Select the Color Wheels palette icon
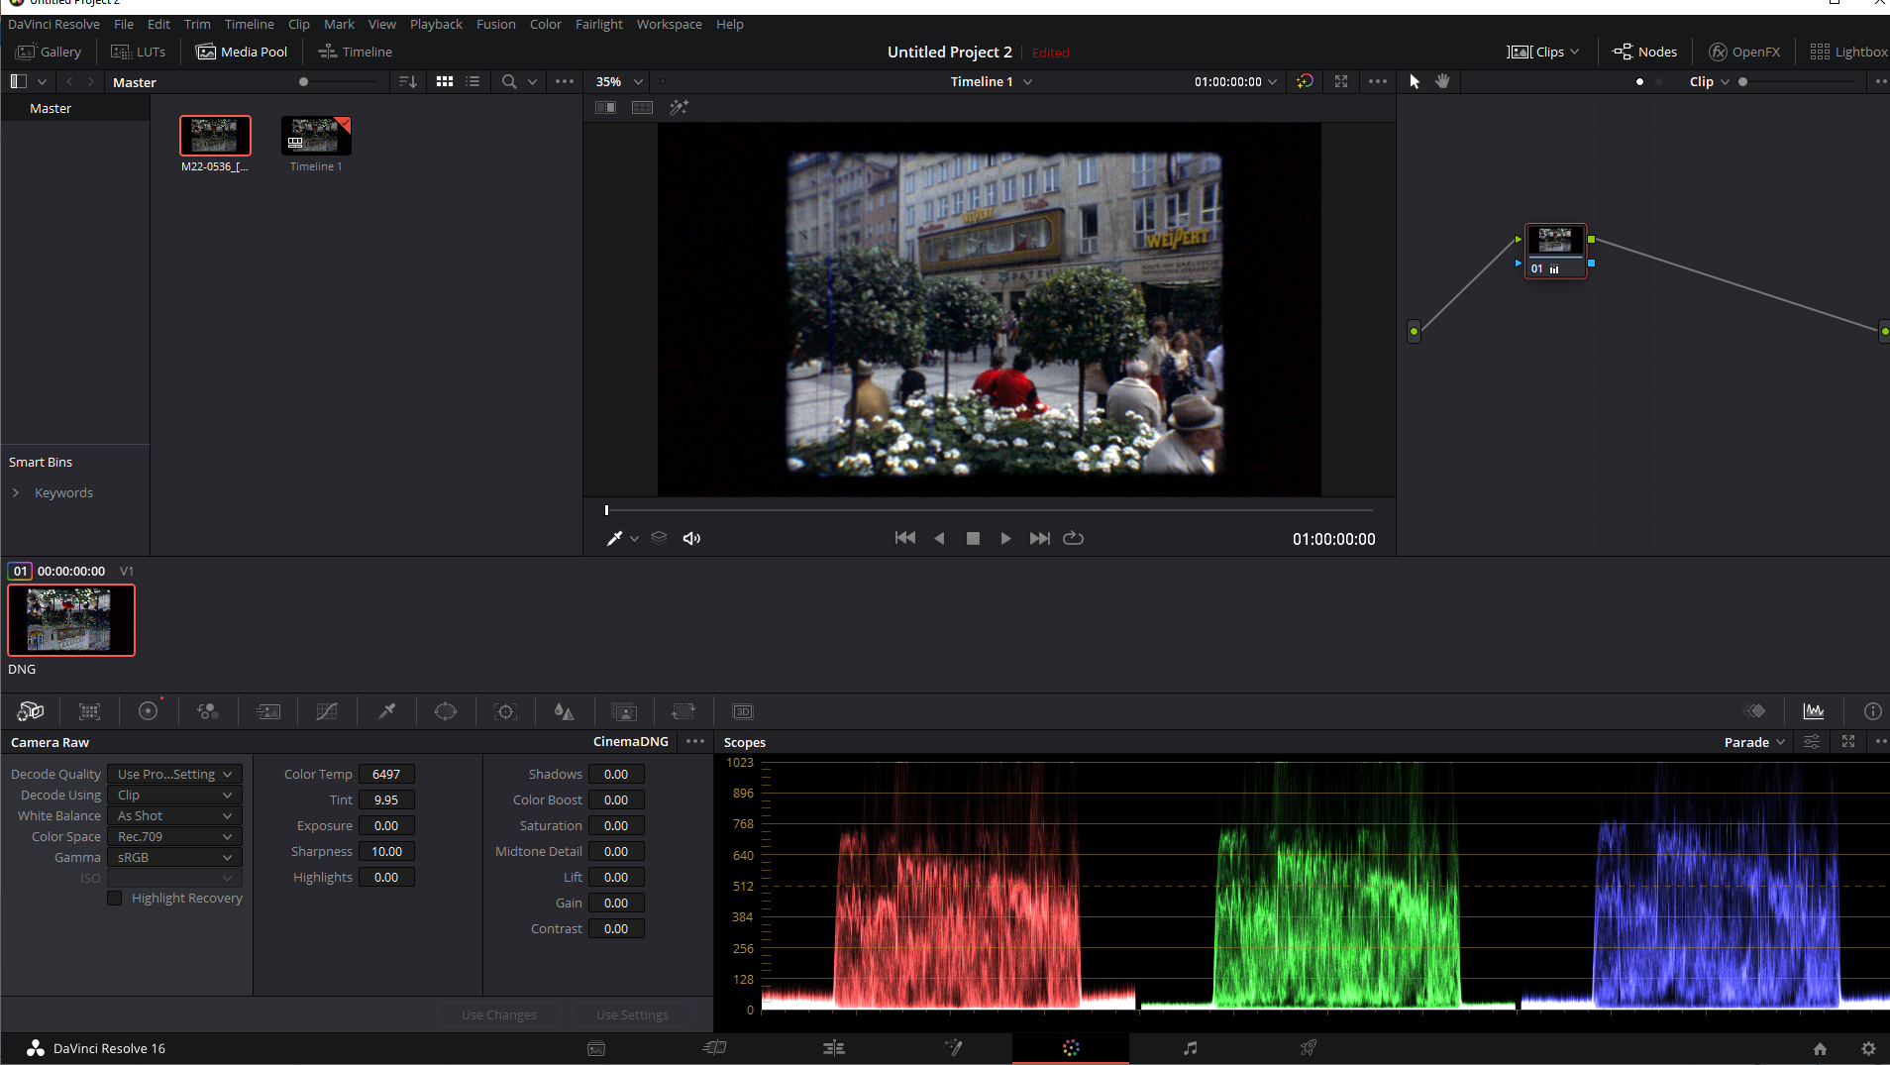The image size is (1890, 1065). point(149,711)
